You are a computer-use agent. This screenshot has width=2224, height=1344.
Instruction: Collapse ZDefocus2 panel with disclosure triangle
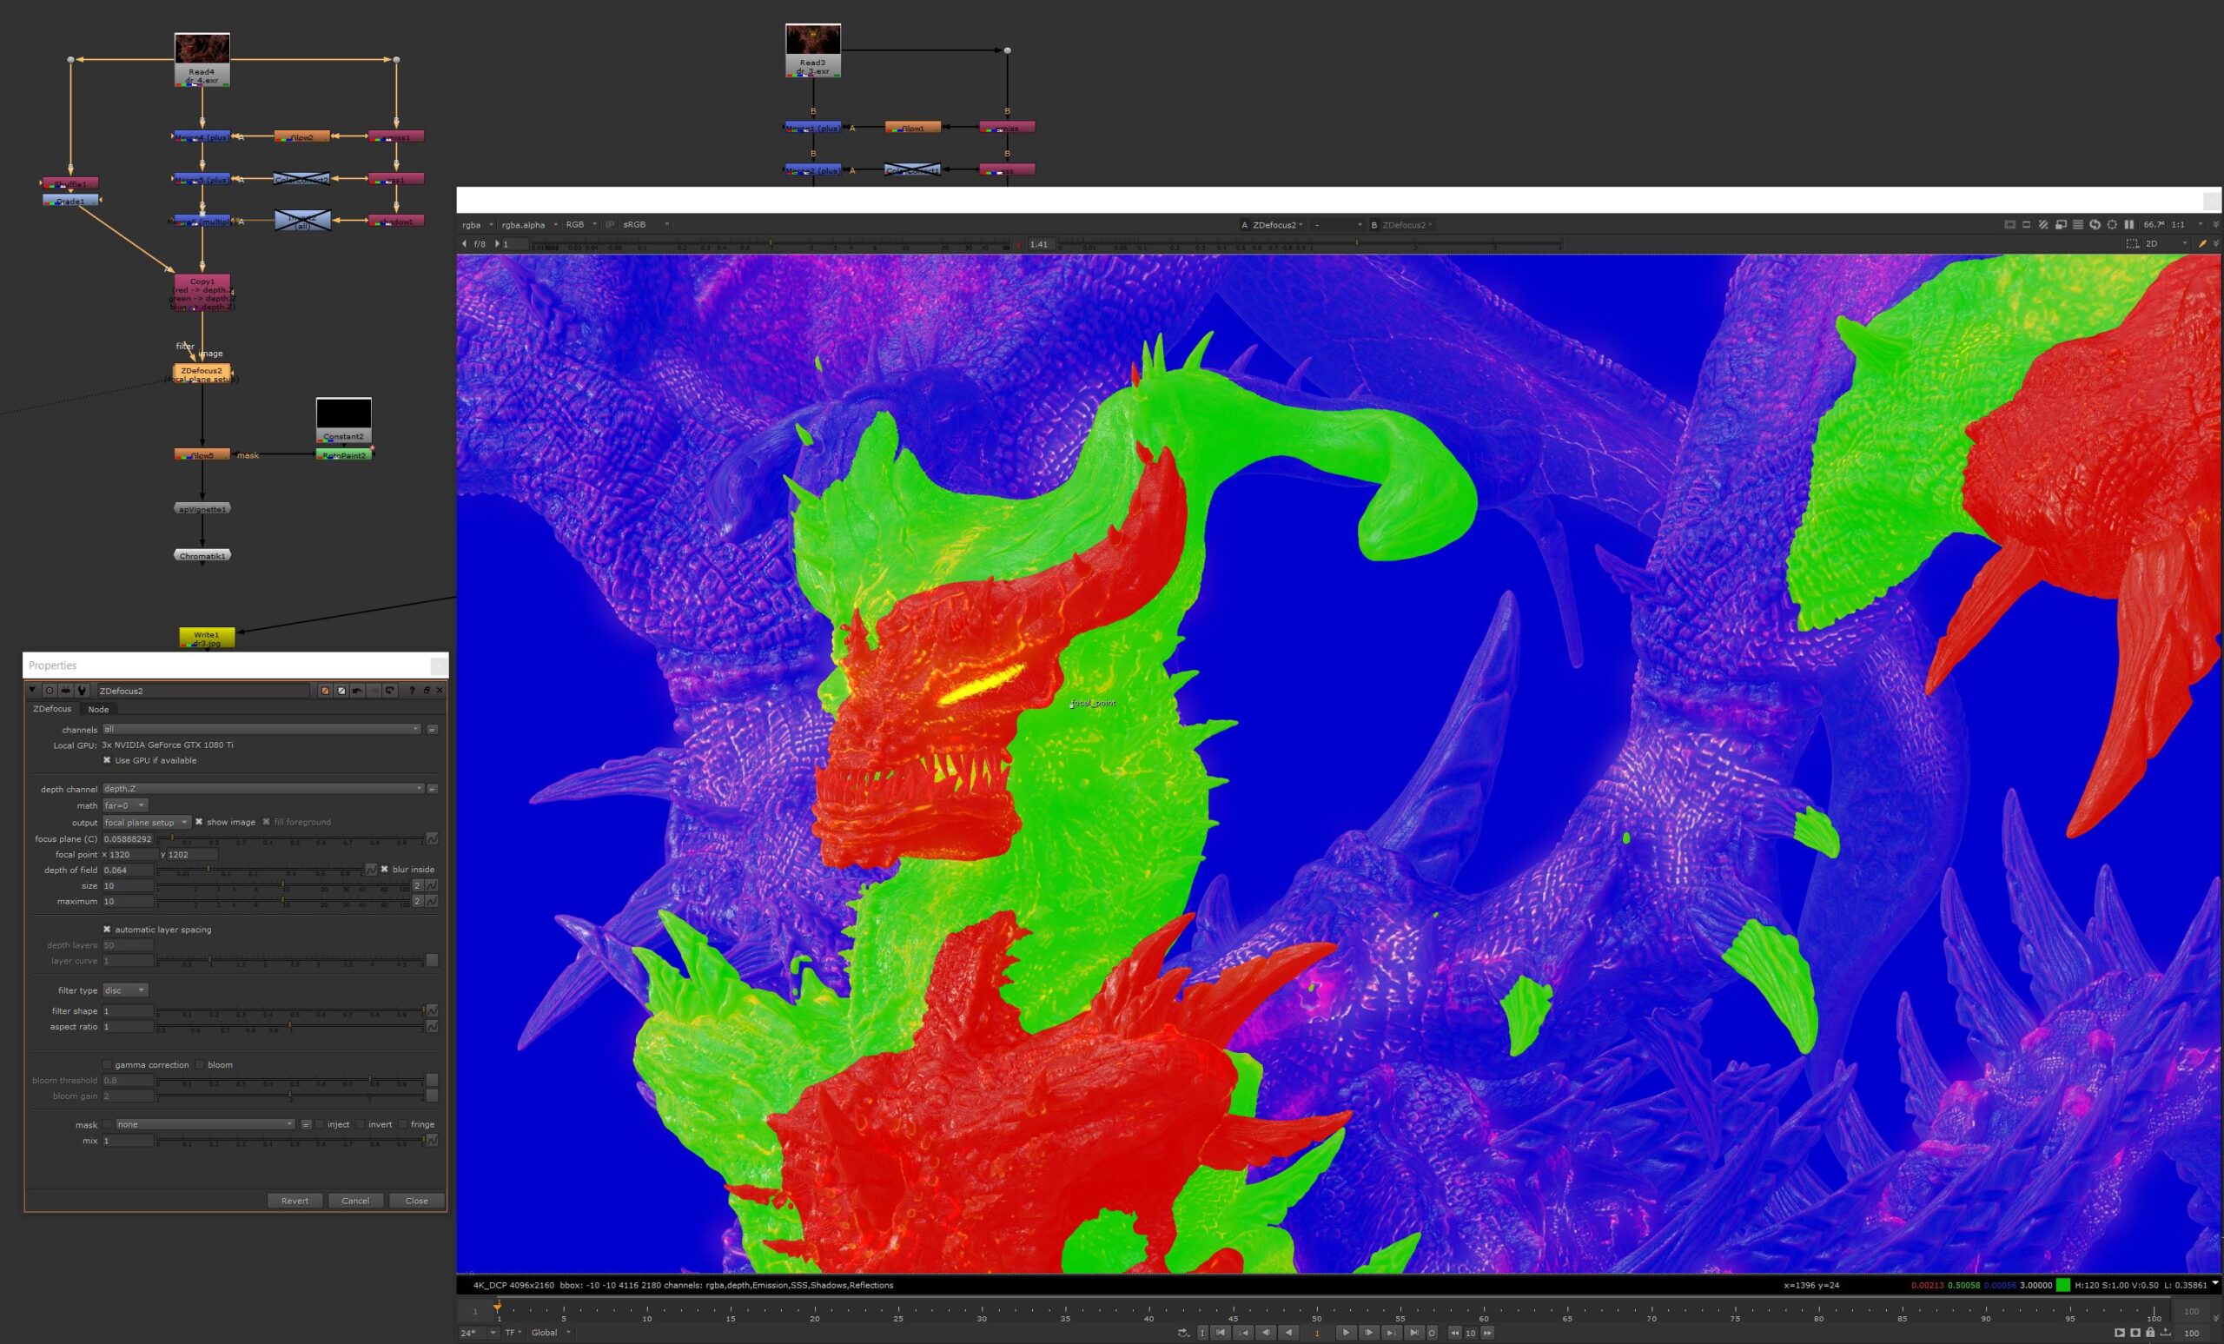click(x=32, y=691)
